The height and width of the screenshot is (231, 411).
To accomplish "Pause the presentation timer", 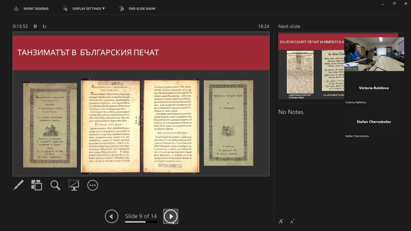I will 35,26.
